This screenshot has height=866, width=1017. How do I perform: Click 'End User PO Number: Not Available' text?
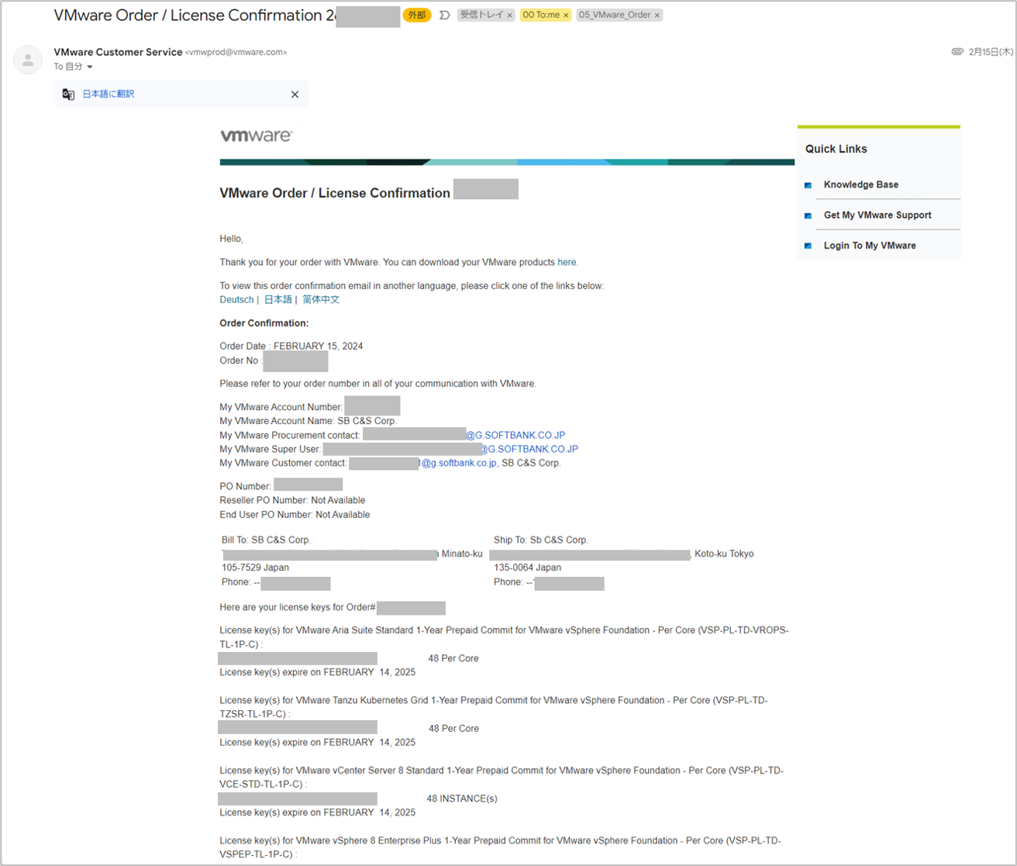pyautogui.click(x=295, y=514)
